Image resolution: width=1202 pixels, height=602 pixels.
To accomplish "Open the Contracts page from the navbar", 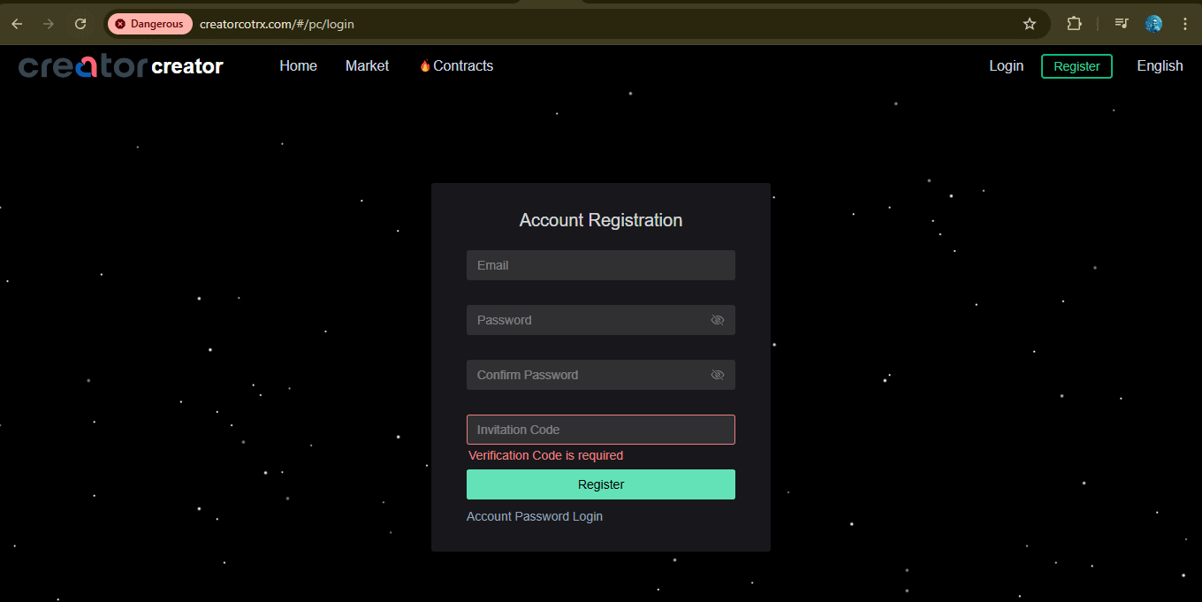I will coord(463,65).
